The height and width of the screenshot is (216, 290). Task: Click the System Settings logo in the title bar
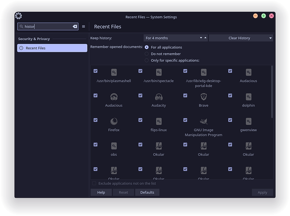pyautogui.click(x=19, y=16)
